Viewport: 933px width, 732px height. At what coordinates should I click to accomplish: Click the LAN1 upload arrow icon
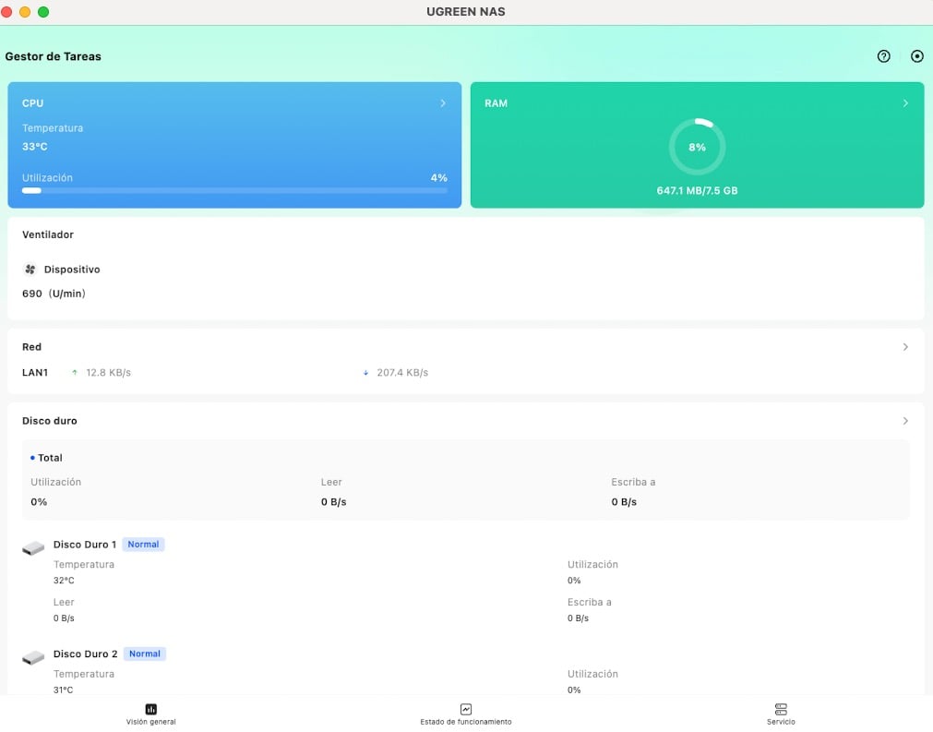click(x=75, y=373)
